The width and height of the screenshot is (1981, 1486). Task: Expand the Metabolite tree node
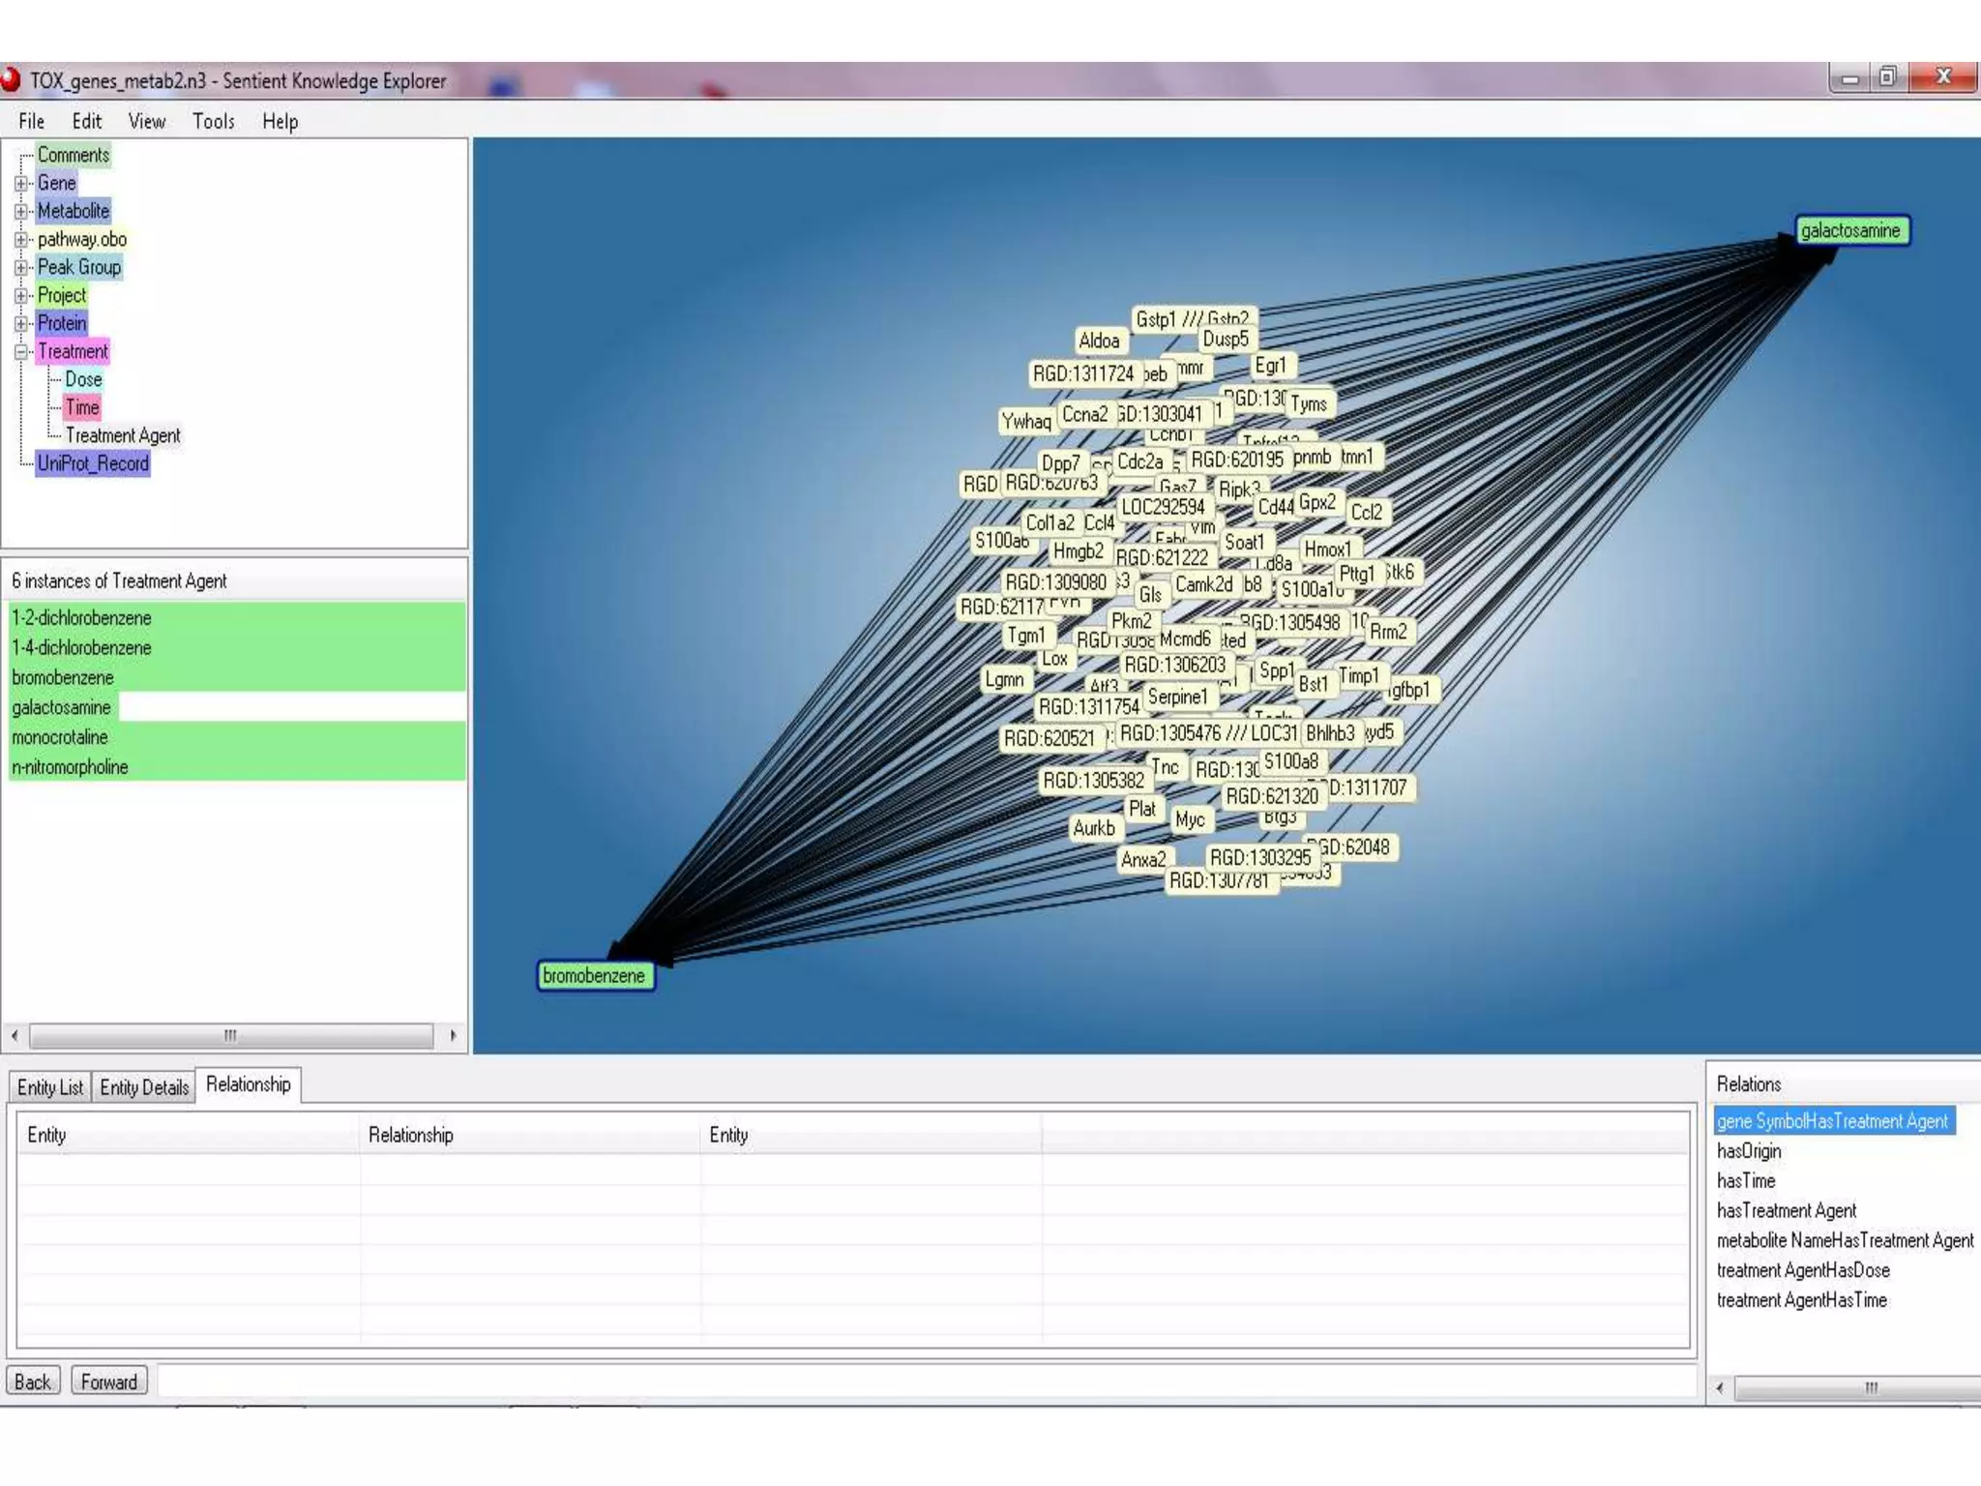point(21,211)
